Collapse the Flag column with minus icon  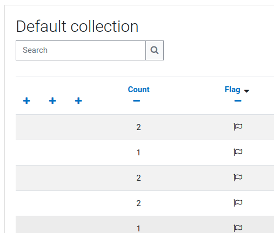[x=238, y=101]
